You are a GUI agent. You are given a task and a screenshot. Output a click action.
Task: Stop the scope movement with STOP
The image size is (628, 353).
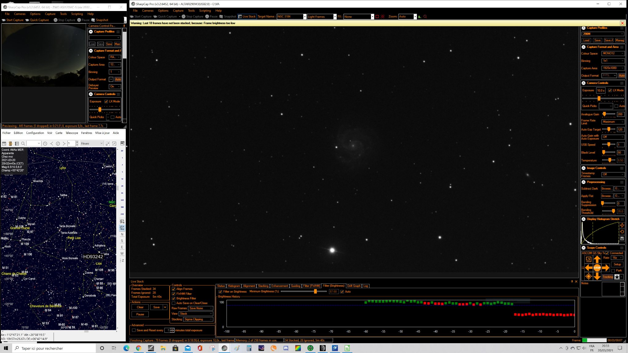pyautogui.click(x=597, y=268)
